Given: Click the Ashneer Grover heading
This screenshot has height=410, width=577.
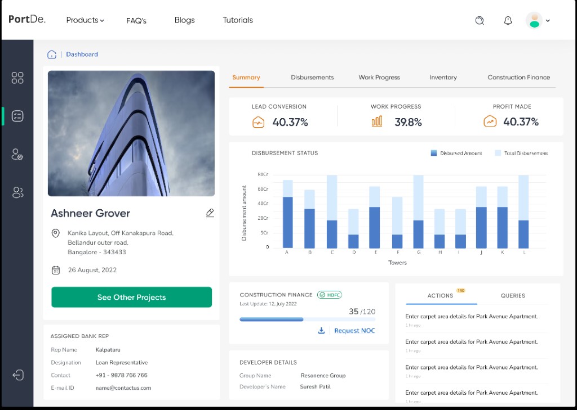Looking at the screenshot, I should pyautogui.click(x=90, y=214).
